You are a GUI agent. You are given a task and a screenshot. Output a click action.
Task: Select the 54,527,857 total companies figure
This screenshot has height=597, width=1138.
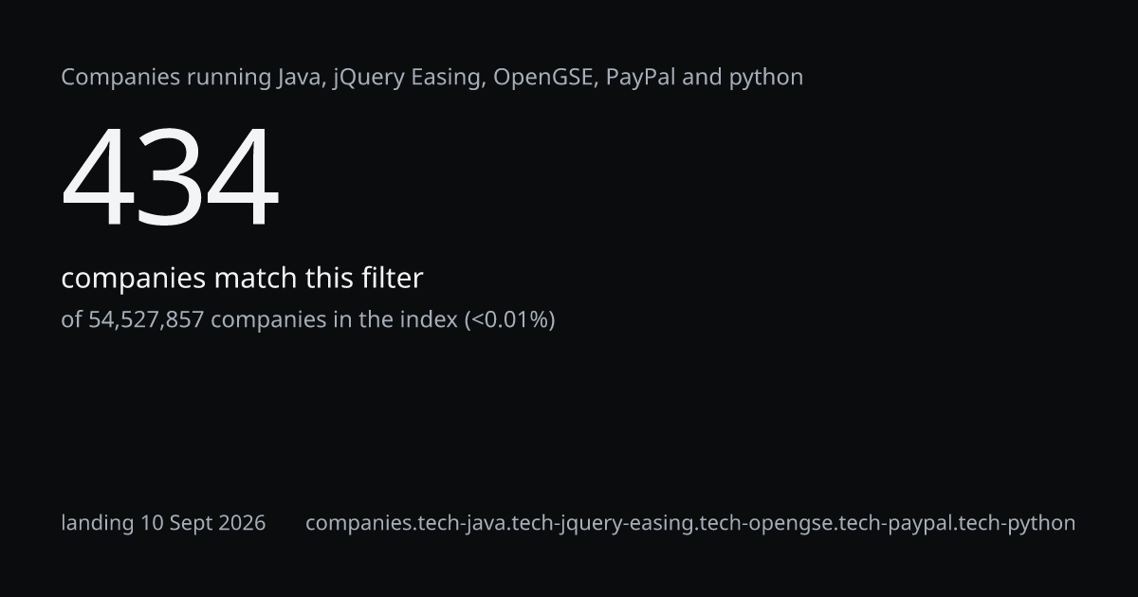click(x=146, y=320)
